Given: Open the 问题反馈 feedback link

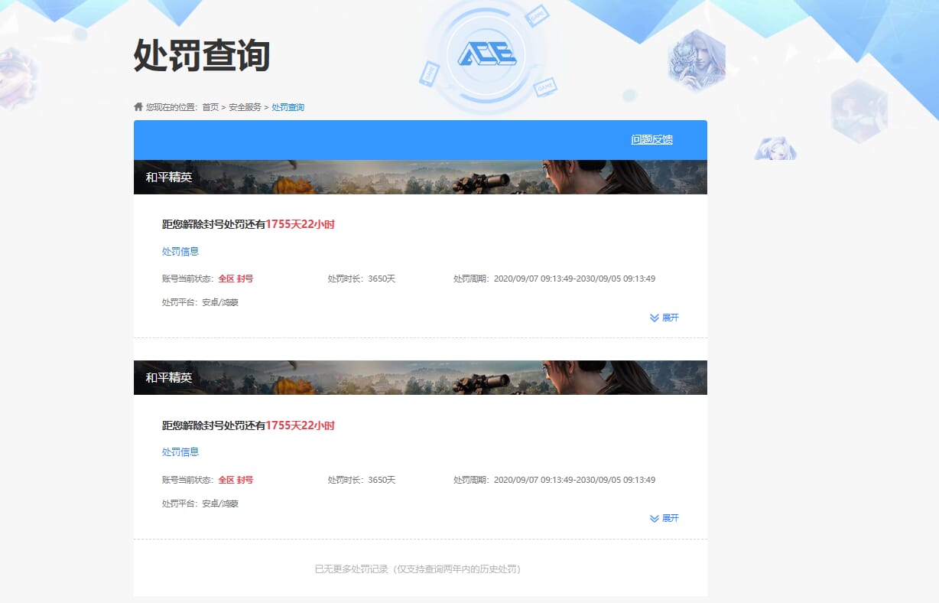Looking at the screenshot, I should [651, 140].
